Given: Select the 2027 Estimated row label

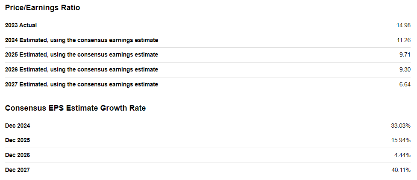Looking at the screenshot, I should pyautogui.click(x=81, y=84).
